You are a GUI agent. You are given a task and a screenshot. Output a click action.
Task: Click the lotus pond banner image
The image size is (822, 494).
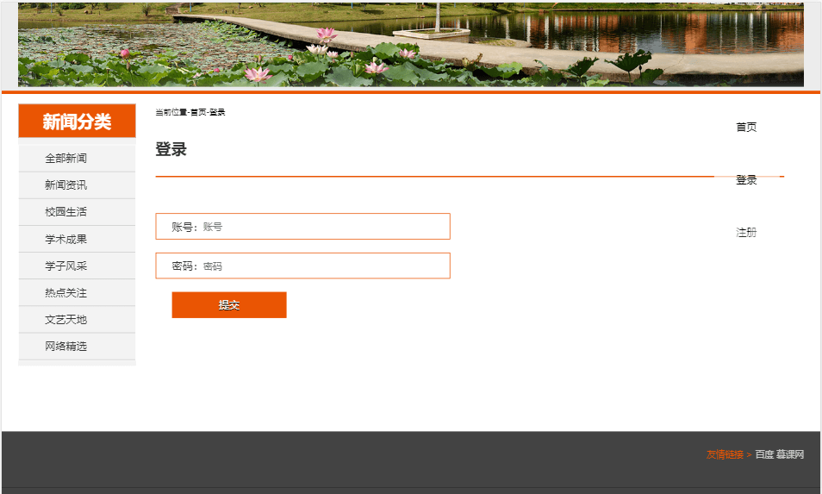pyautogui.click(x=411, y=45)
